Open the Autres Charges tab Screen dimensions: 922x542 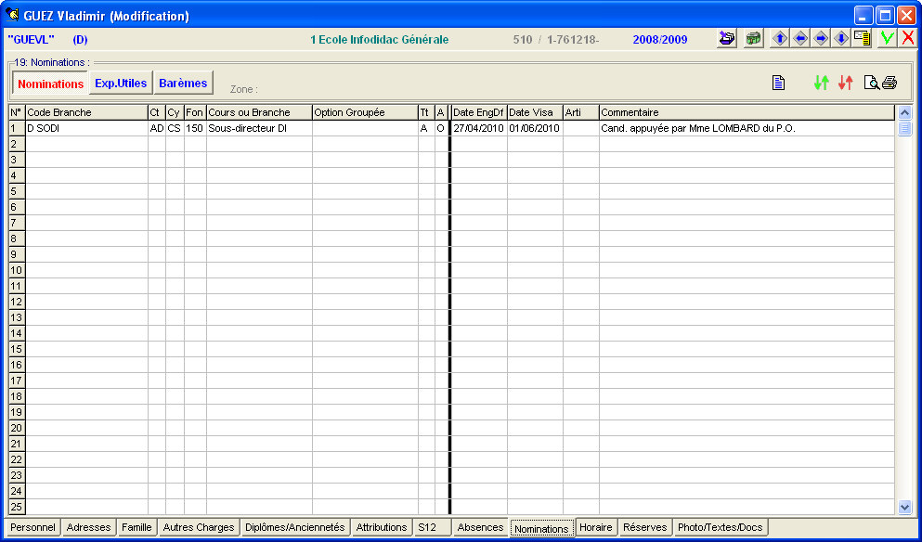[x=199, y=527]
